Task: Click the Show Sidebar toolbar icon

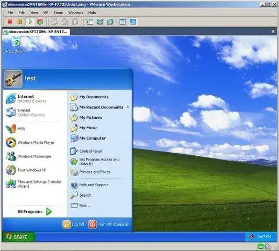Action: 90,21
